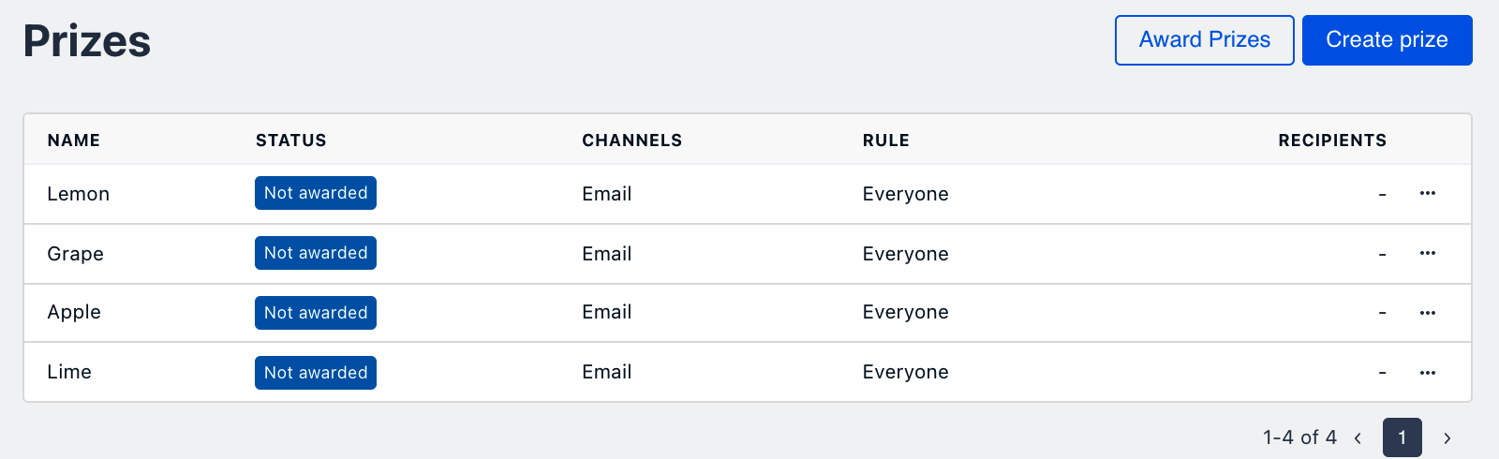Select page 1 in pagination
The image size is (1499, 459).
tap(1402, 437)
